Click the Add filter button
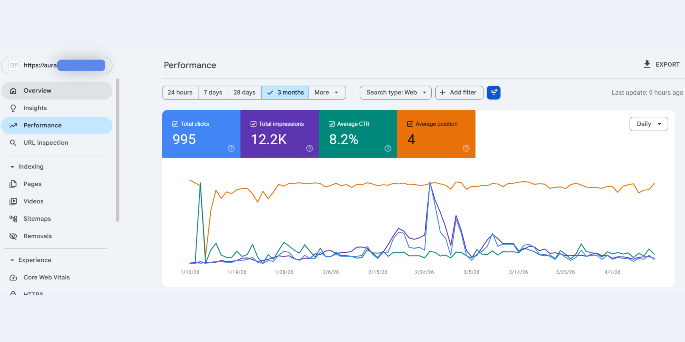 point(459,92)
